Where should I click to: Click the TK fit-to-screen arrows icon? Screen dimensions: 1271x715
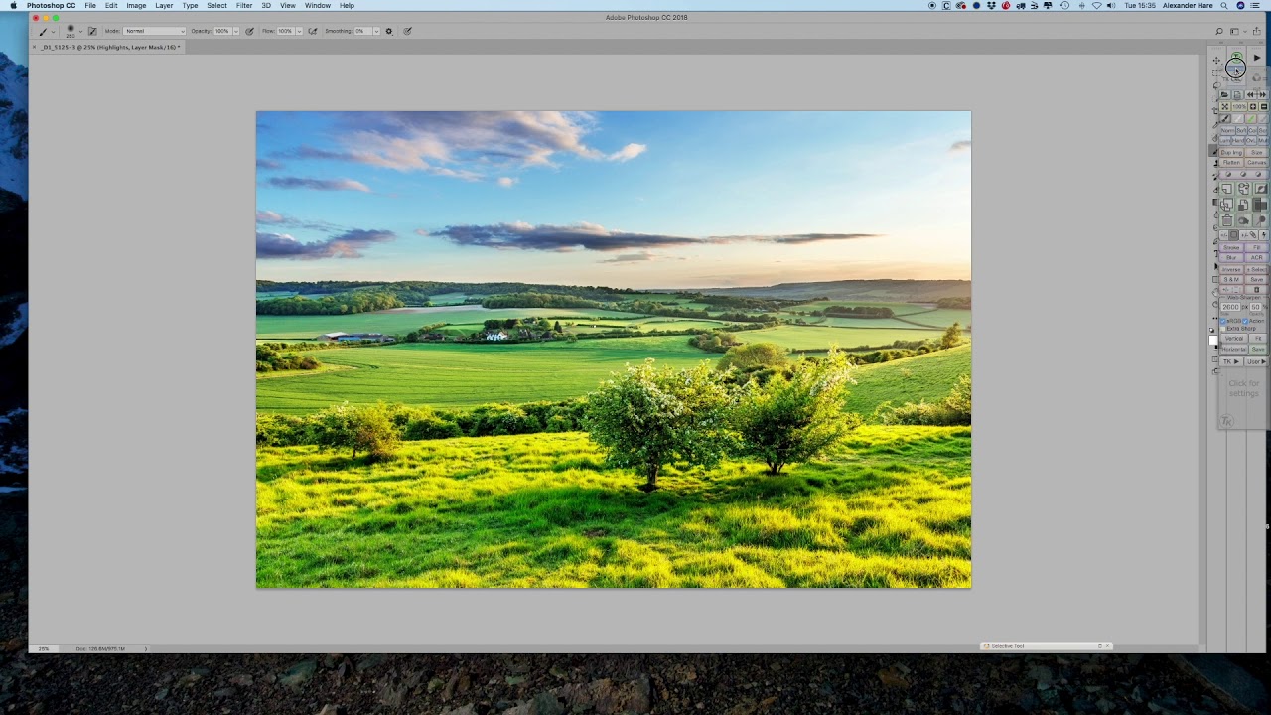pos(1225,106)
